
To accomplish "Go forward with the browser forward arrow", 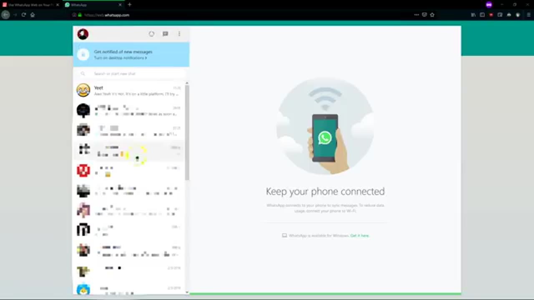I will 15,15.
